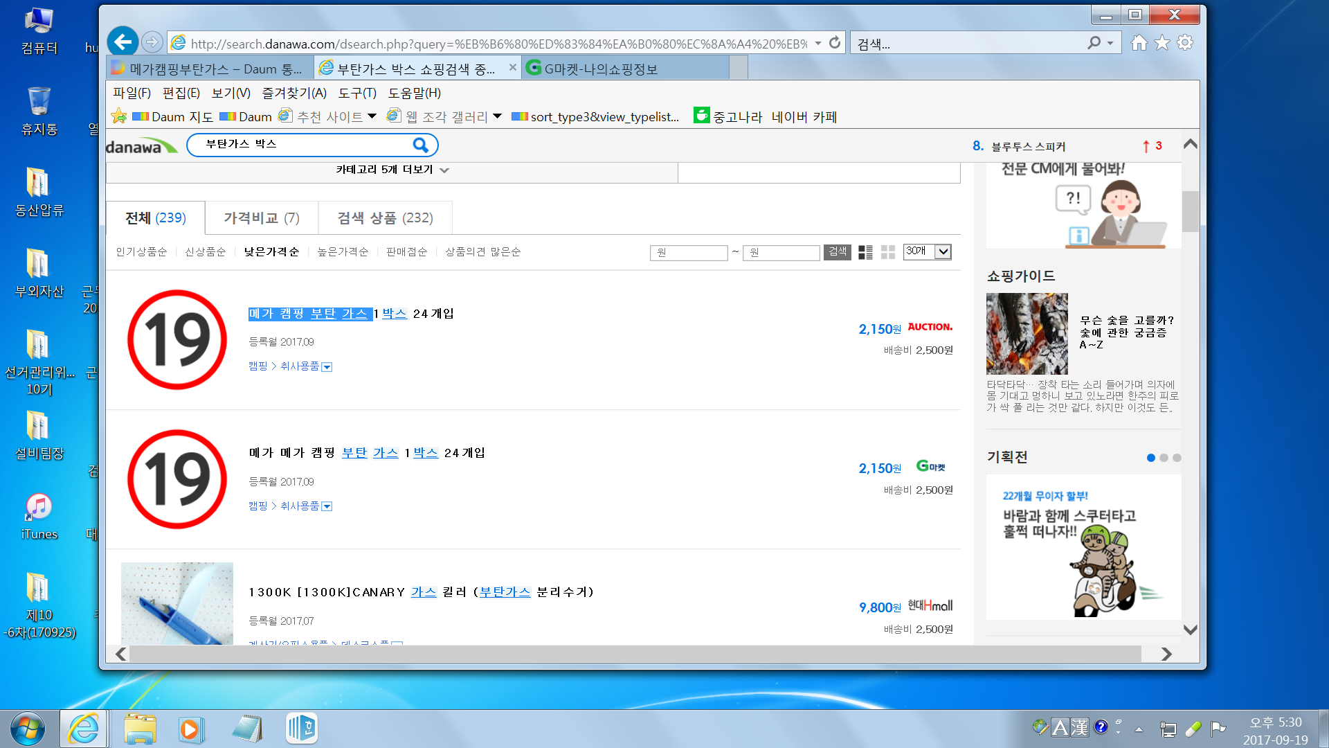Open the 즐겨찾기(A) menu
The width and height of the screenshot is (1329, 748).
pyautogui.click(x=294, y=93)
